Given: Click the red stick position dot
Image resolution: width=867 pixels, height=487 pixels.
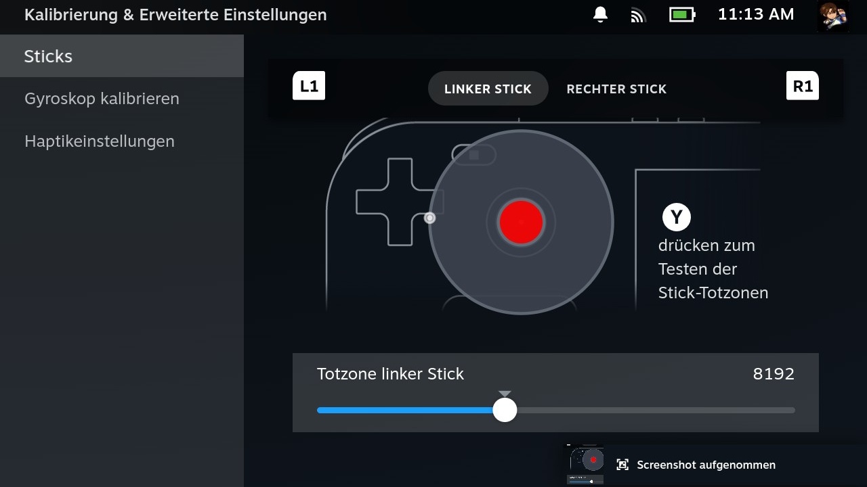Looking at the screenshot, I should click(x=521, y=222).
